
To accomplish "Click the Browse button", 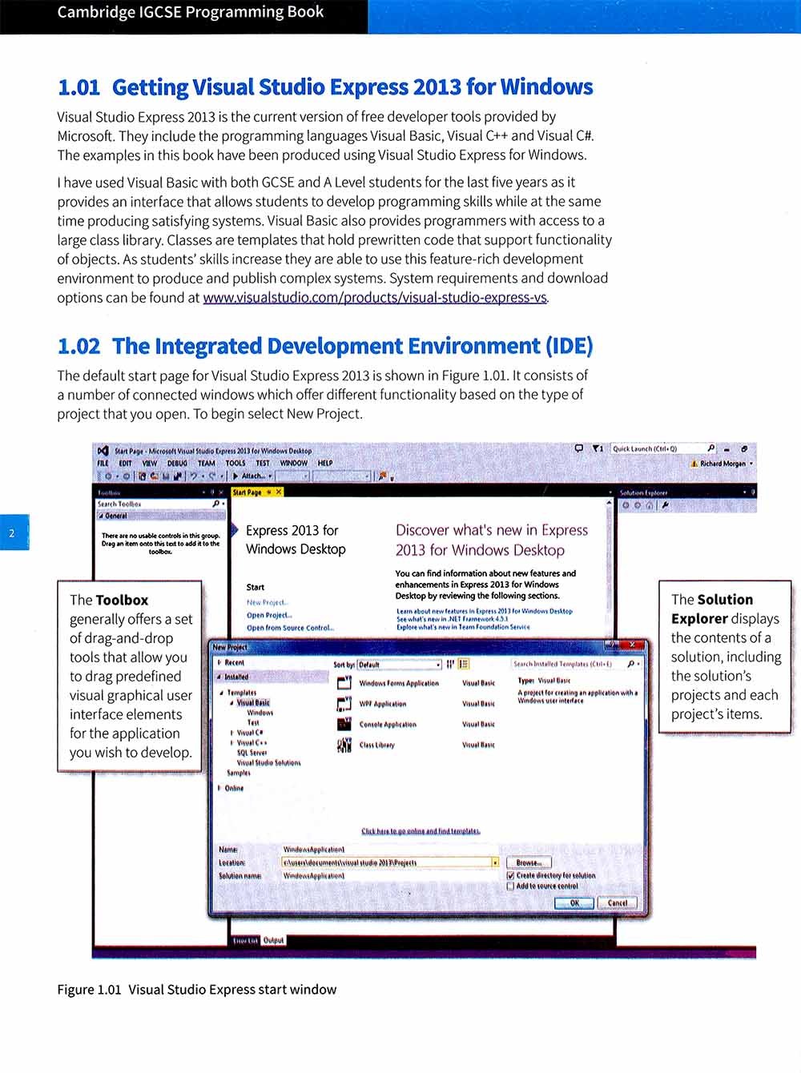I will click(x=529, y=862).
